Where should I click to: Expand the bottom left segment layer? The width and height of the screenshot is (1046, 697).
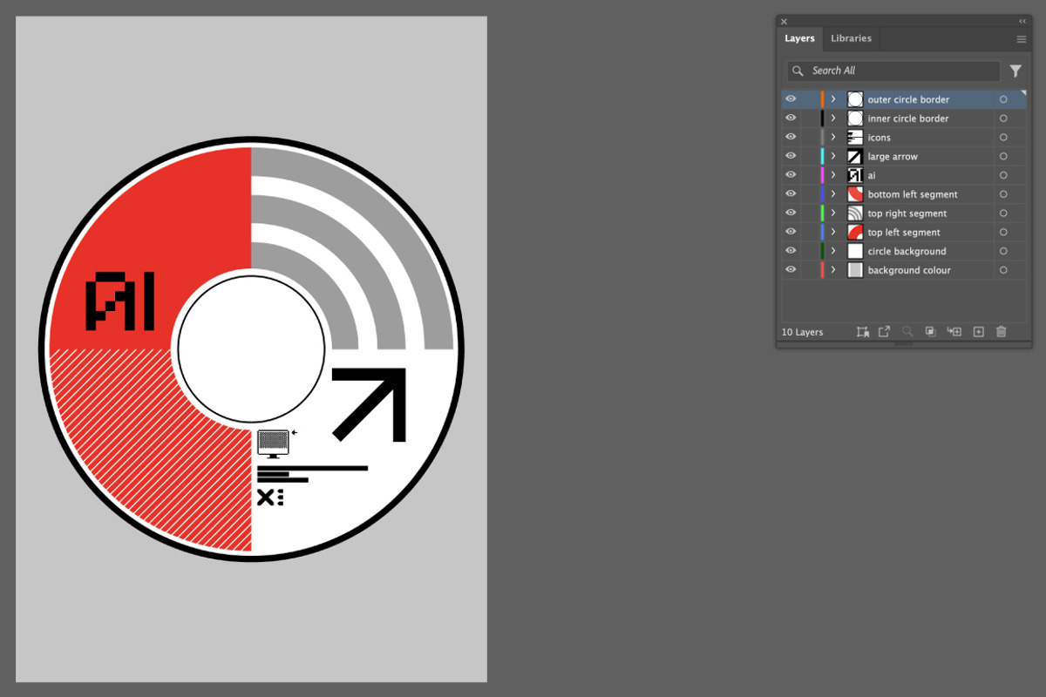[x=833, y=194]
